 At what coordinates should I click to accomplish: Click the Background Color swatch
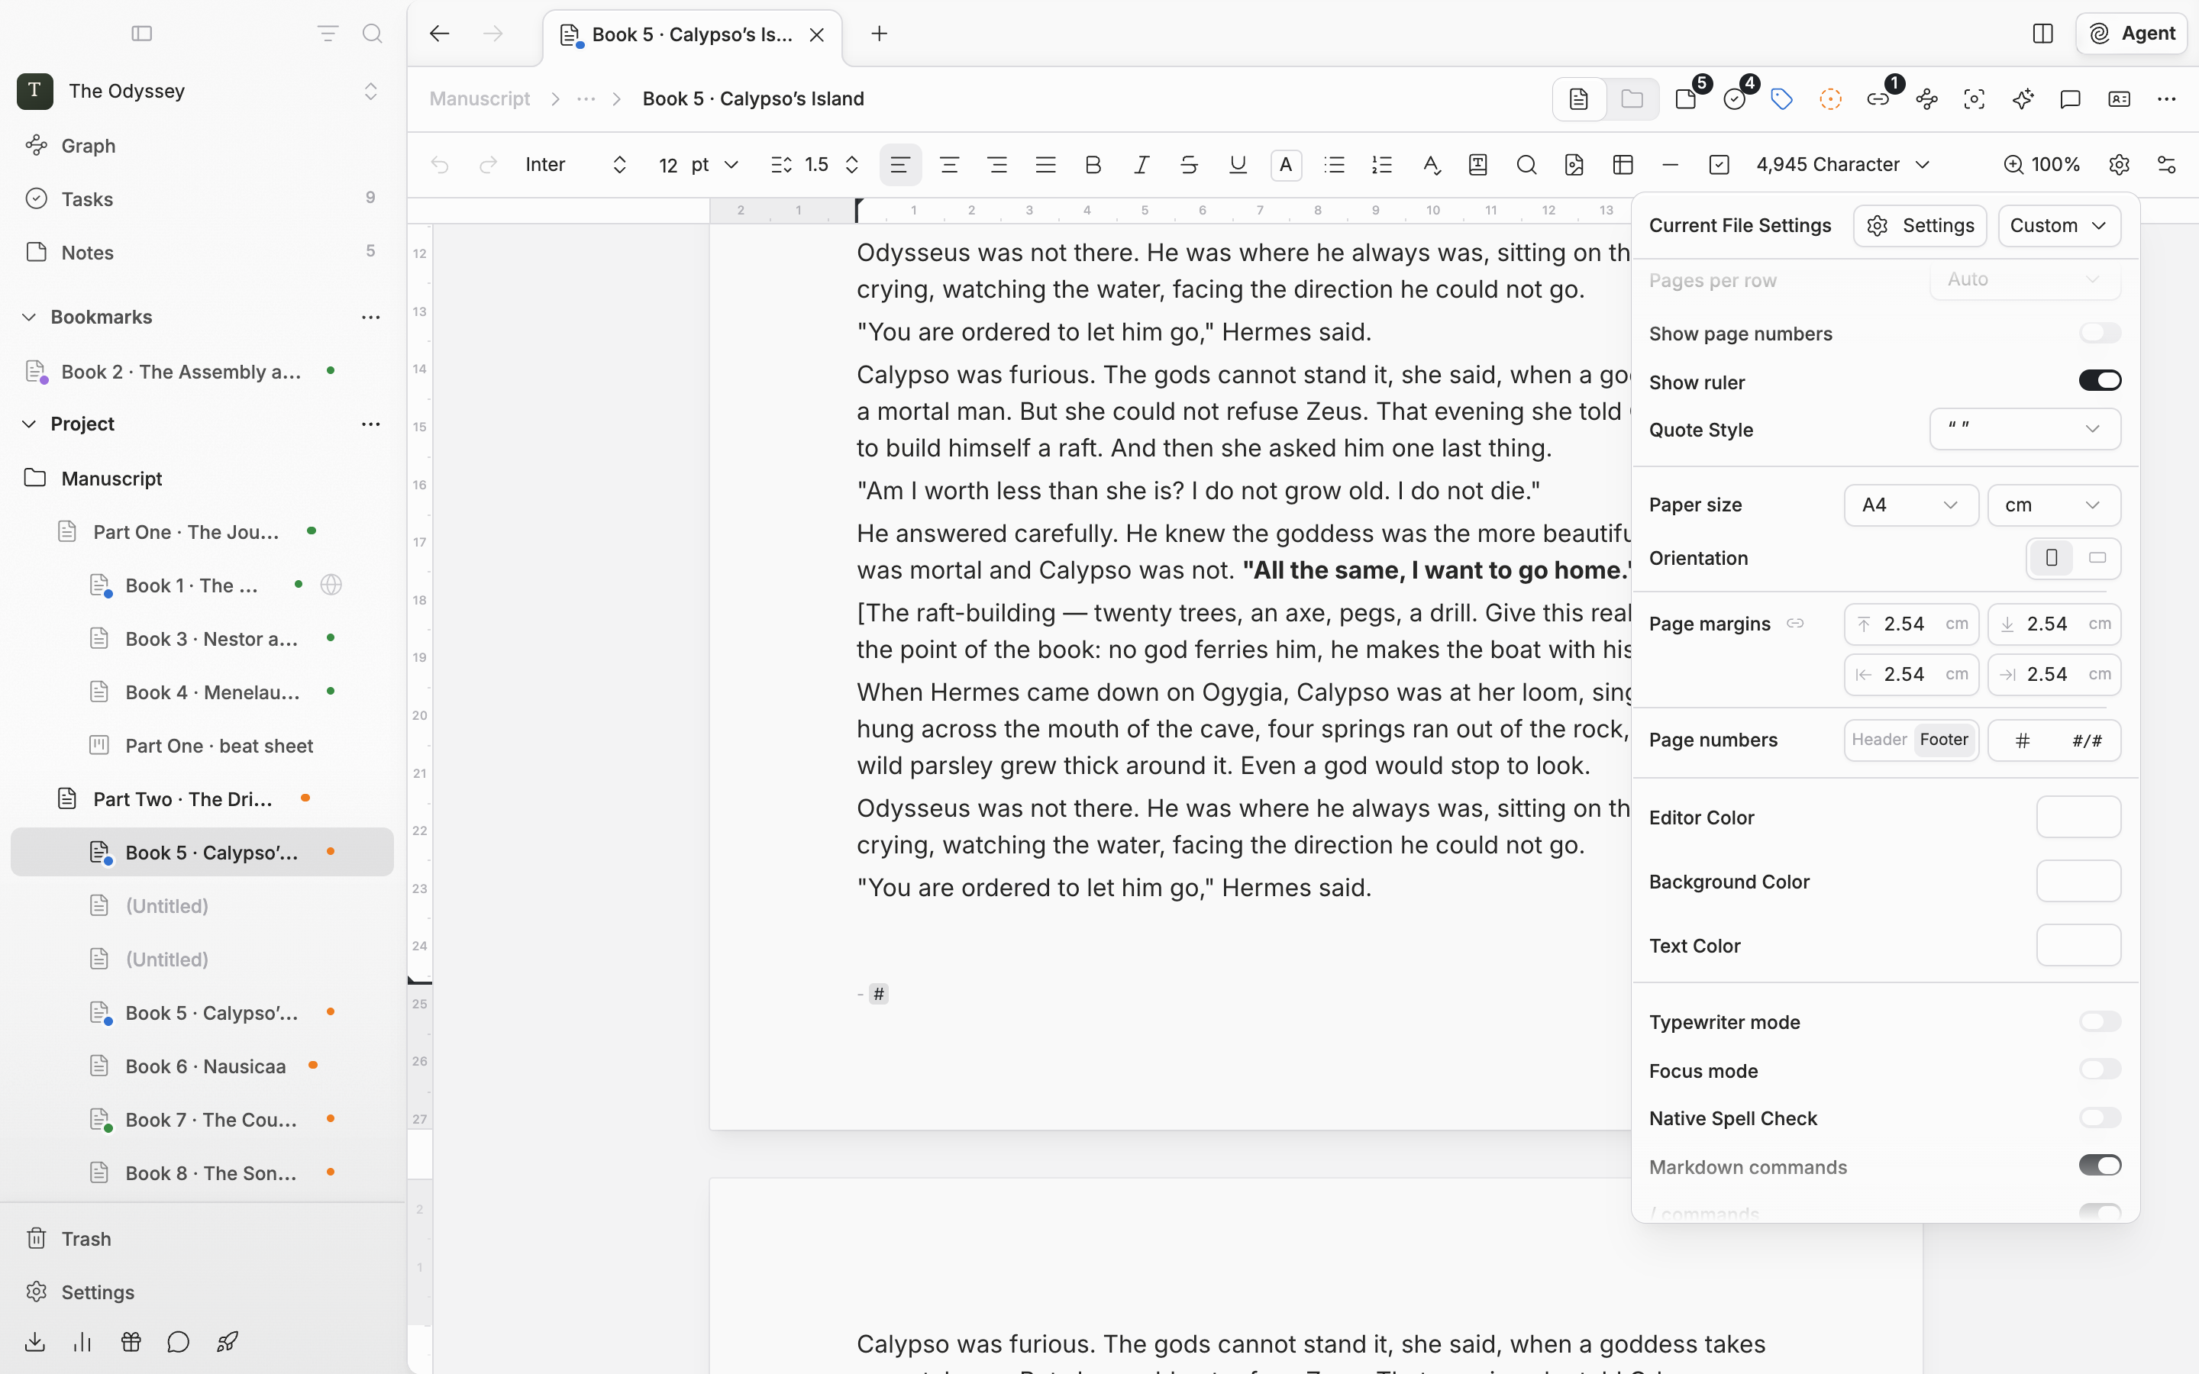click(2078, 882)
